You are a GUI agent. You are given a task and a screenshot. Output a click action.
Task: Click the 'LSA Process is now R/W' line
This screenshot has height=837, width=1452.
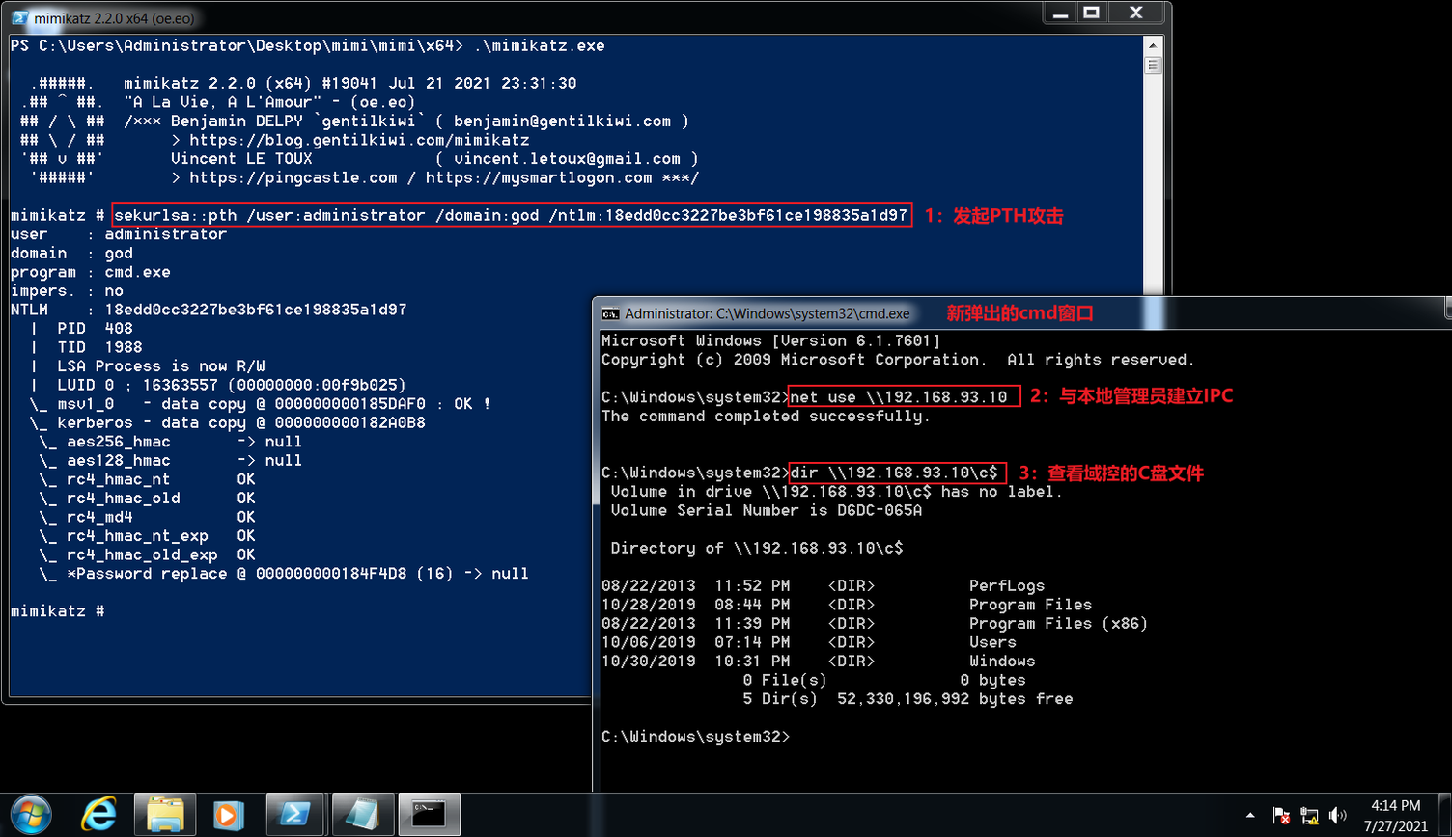148,366
